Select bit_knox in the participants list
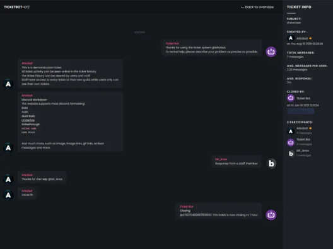 coord(299,153)
